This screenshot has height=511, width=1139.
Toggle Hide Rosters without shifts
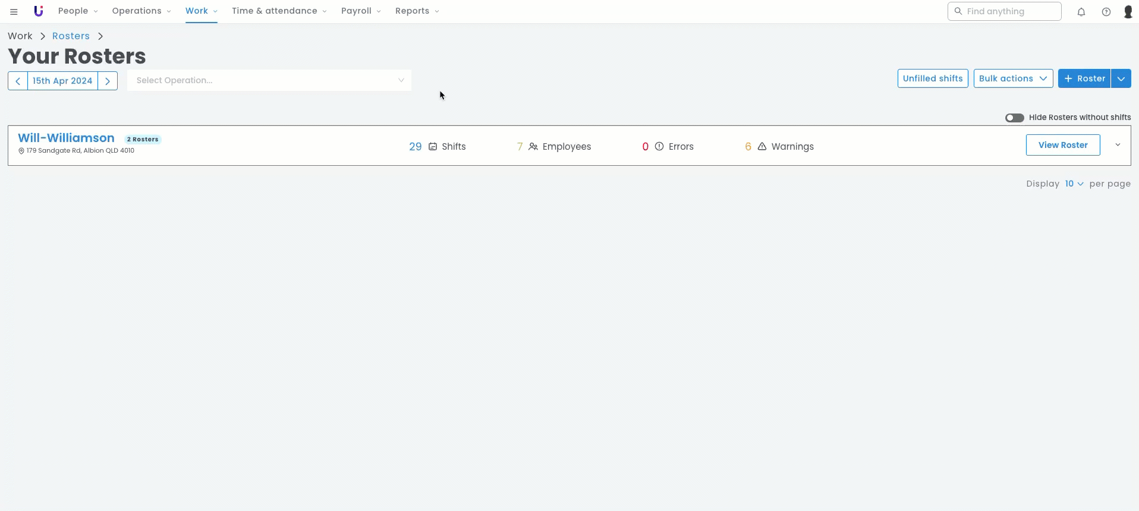(x=1014, y=118)
